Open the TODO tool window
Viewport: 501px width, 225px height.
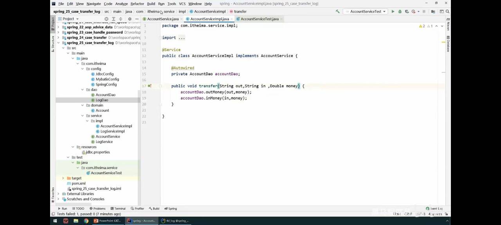click(x=77, y=209)
